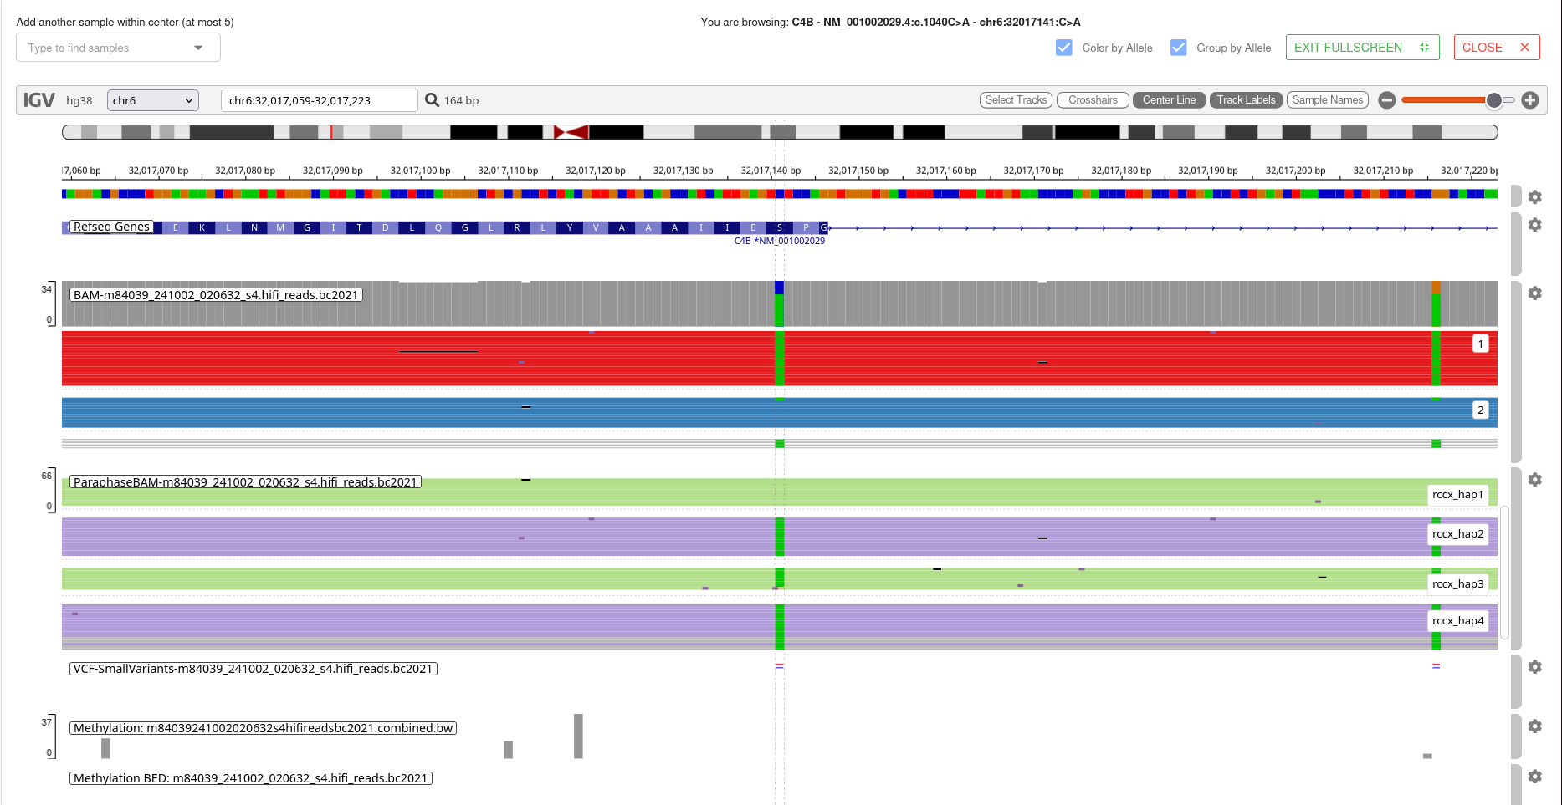Toggle the Crosshairs option
Viewport: 1562px width, 805px height.
pos(1093,100)
